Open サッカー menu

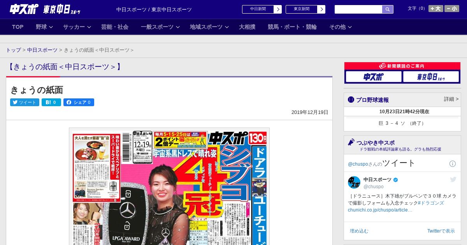coord(74,27)
